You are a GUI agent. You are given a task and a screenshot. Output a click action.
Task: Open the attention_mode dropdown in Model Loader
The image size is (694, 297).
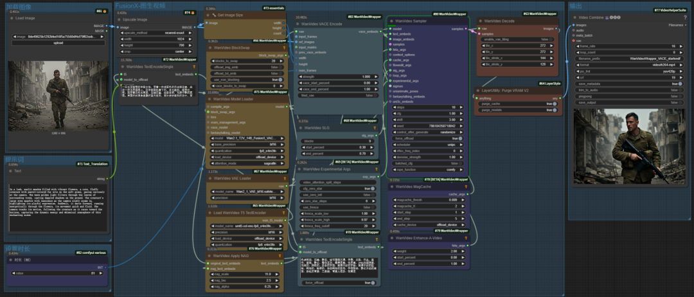coord(247,163)
